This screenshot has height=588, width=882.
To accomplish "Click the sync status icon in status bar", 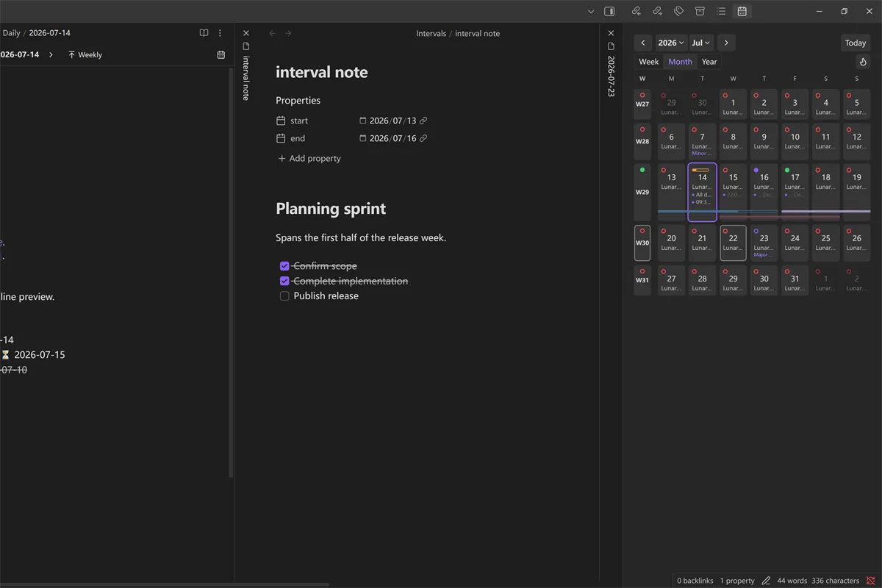I will click(x=871, y=581).
